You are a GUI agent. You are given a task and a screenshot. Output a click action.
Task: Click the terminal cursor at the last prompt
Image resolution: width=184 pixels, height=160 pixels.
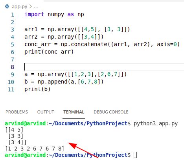click(135, 155)
